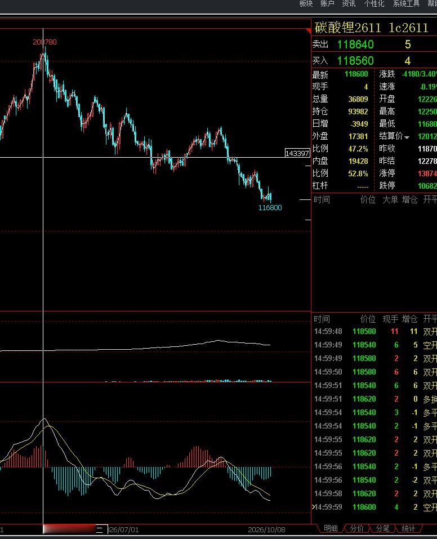
Task: Click the 最新 value 118600
Action: (x=356, y=74)
